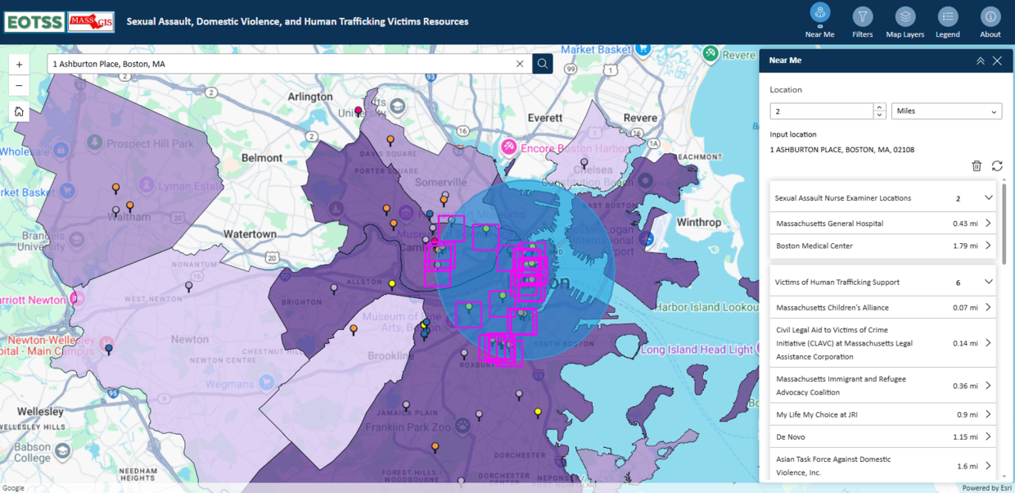The width and height of the screenshot is (1015, 493).
Task: Collapse the Sexual Assault Nurse Examiner Locations section
Action: click(988, 197)
